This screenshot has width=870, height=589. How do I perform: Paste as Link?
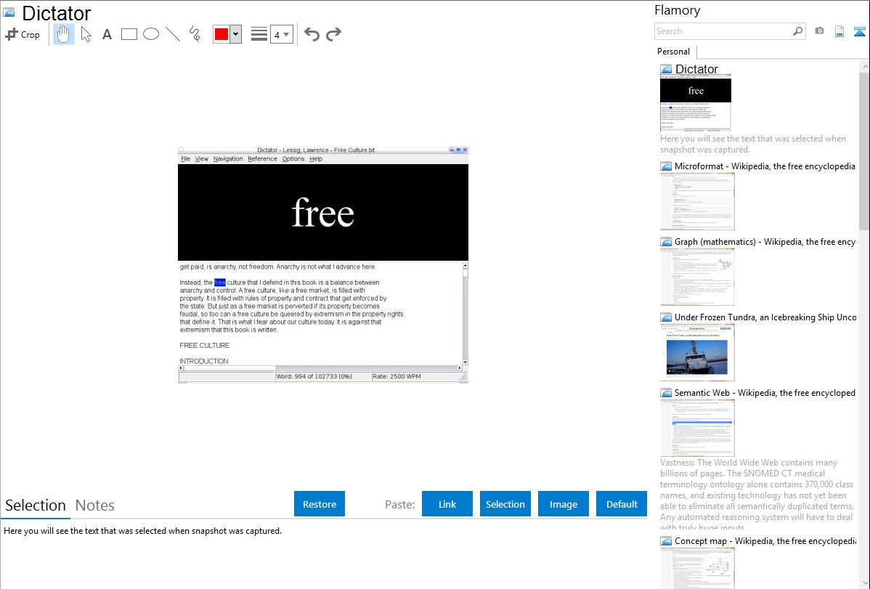(447, 504)
